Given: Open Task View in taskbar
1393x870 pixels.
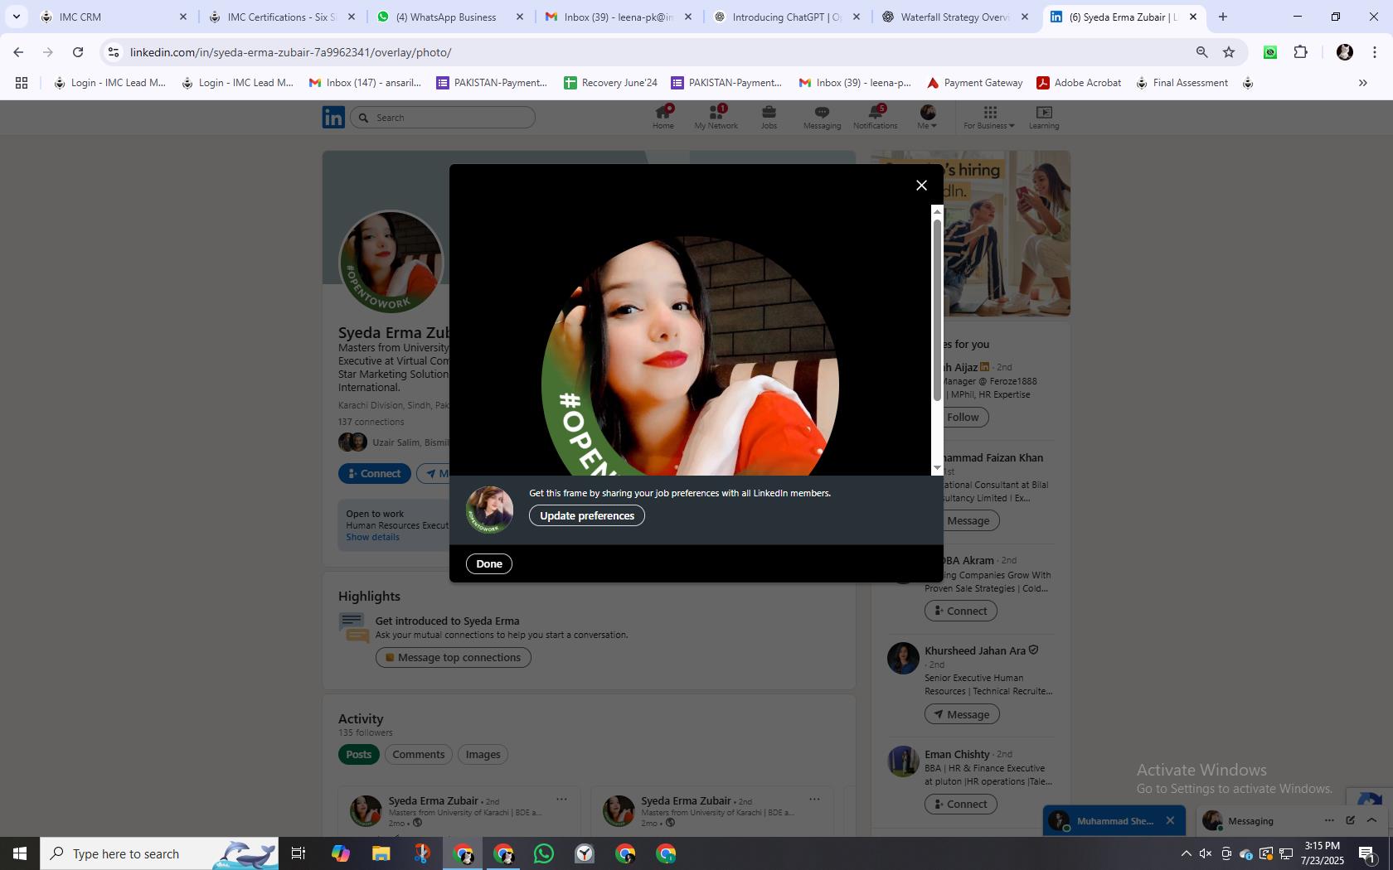Looking at the screenshot, I should (x=298, y=853).
